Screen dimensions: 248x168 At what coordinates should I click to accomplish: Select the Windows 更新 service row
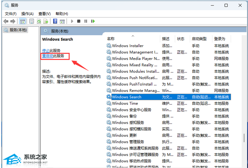[x=168, y=135]
